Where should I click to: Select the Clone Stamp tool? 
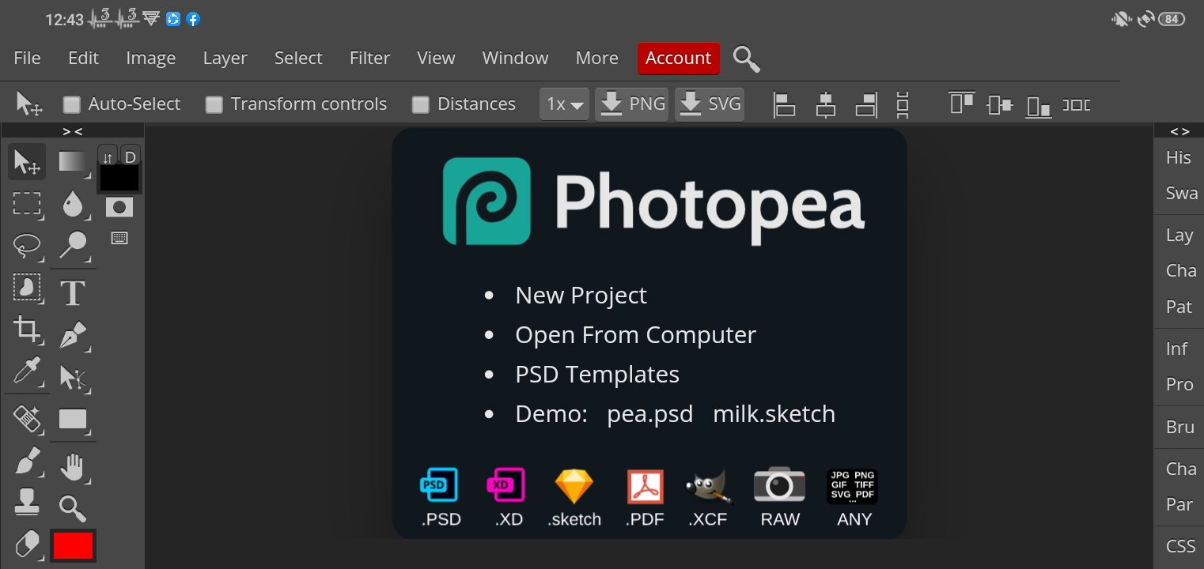pos(27,502)
